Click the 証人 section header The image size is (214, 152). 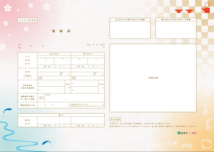[x=61, y=115]
